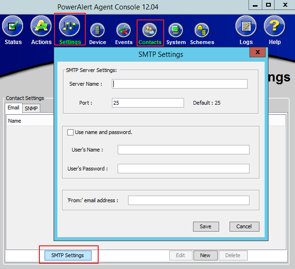The height and width of the screenshot is (269, 295).
Task: Open the Help question mark icon
Action: pos(274,26)
